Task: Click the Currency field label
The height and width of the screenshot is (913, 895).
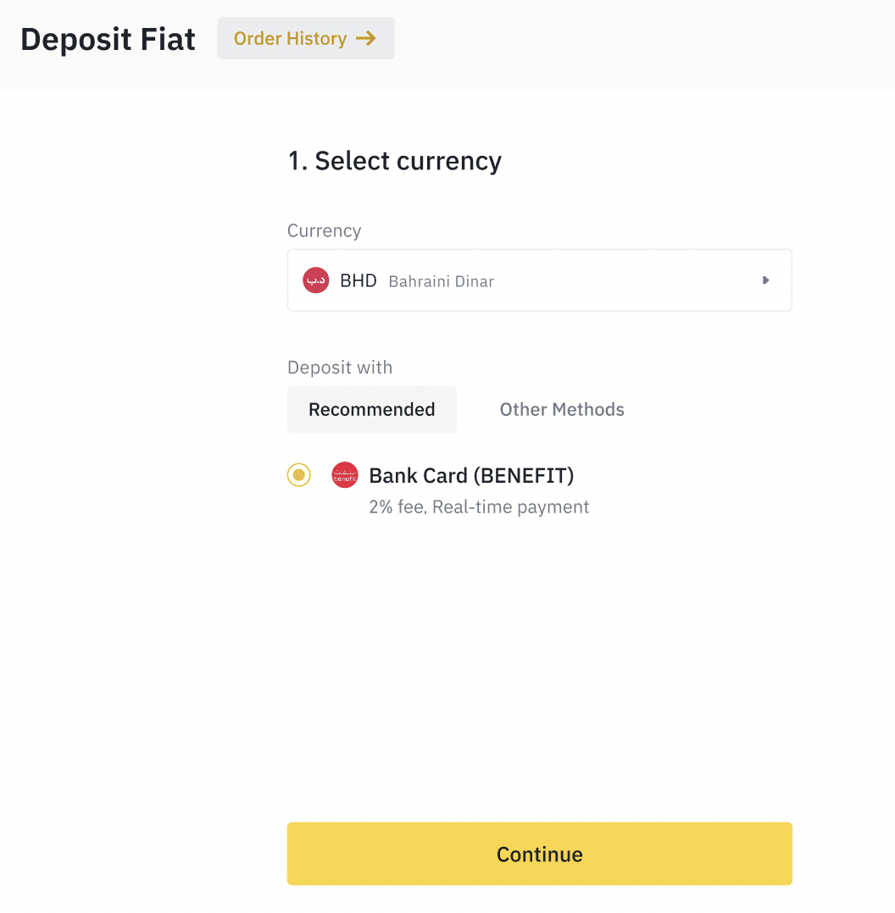Action: click(x=324, y=230)
